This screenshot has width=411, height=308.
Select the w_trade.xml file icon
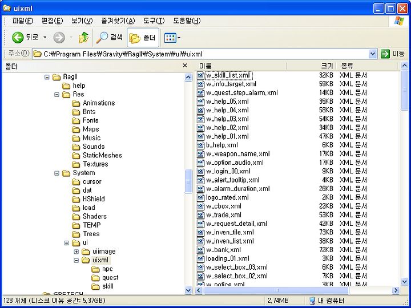pos(200,215)
